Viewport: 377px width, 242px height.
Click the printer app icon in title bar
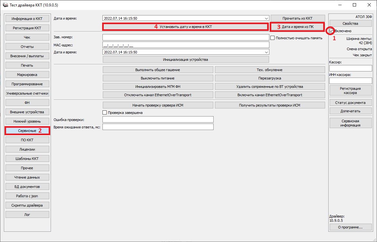(5, 5)
